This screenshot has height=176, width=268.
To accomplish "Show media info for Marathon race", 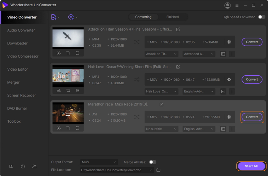I will pyautogui.click(x=232, y=129).
